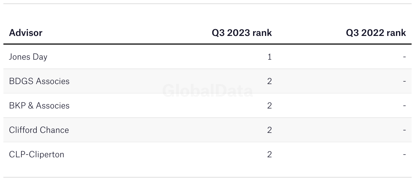The height and width of the screenshot is (181, 415).
Task: Click the Q3 2022 rank header
Action: point(376,33)
